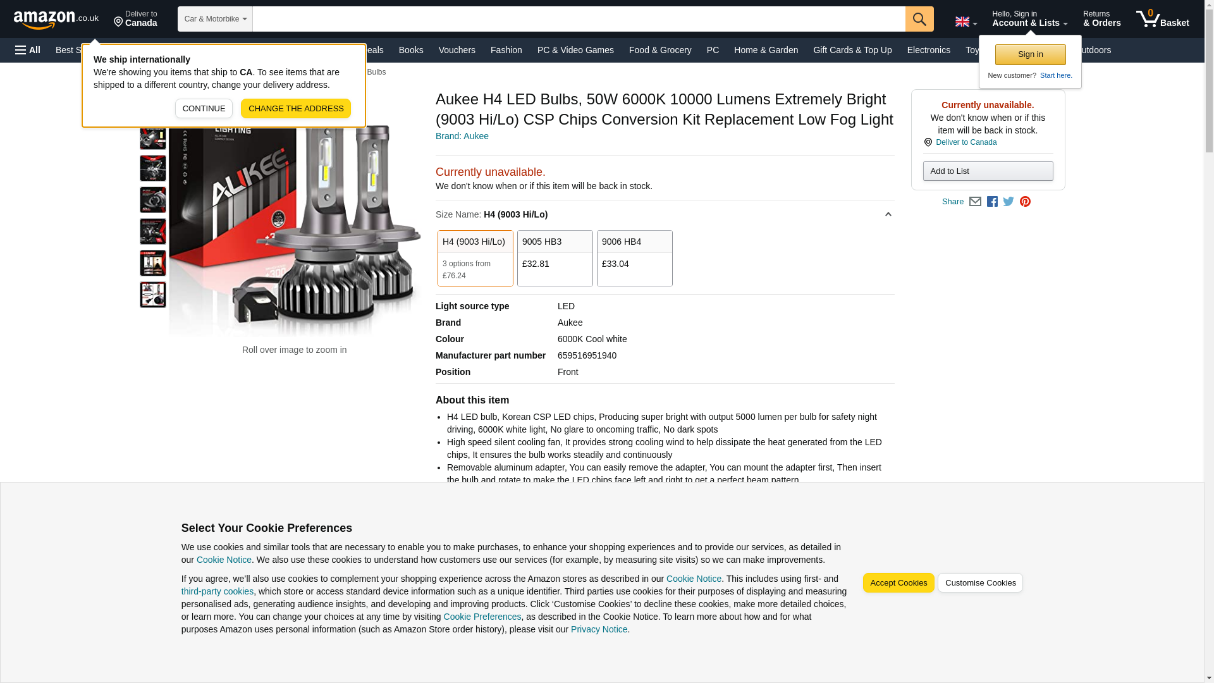Open the Fashion navigation item
Screen dimensions: 1214x683
pyautogui.click(x=506, y=50)
